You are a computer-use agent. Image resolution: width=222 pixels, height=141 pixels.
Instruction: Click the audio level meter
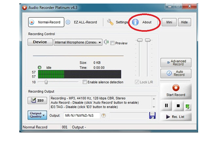click(x=80, y=74)
